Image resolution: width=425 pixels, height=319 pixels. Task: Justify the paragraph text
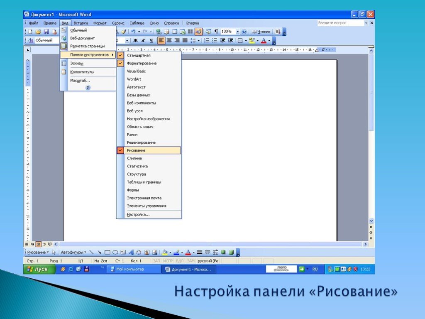pos(185,41)
